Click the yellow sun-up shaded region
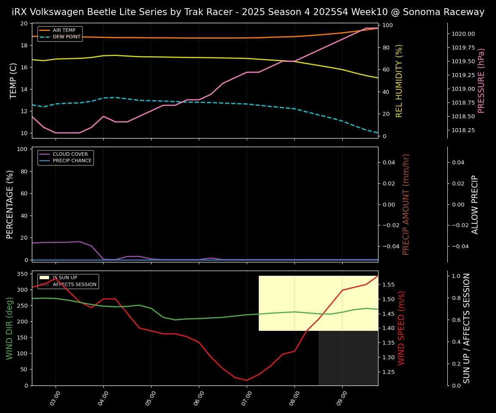This screenshot has width=496, height=413. 318,303
